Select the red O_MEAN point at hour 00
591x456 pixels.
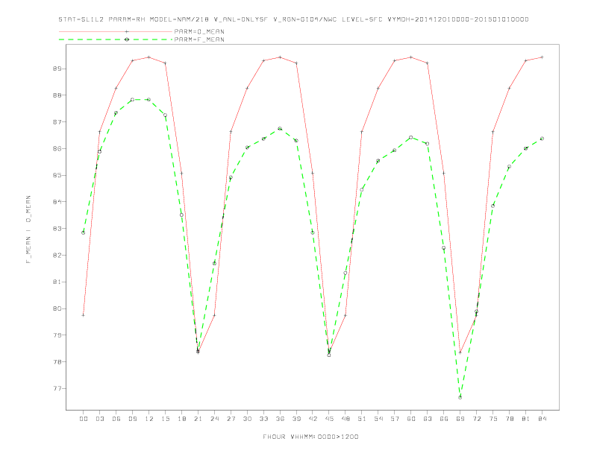point(84,315)
